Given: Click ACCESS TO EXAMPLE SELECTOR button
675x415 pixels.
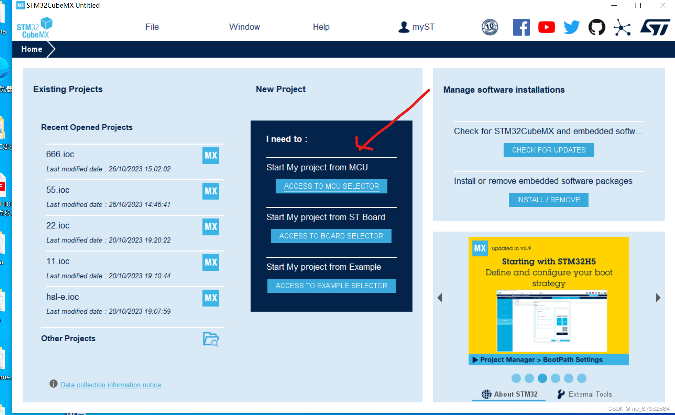Looking at the screenshot, I should point(331,286).
